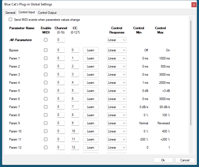Viewport: 199px width, 167px height.
Task: Expand Param 6 Control Response dropdown
Action: [x=117, y=99]
